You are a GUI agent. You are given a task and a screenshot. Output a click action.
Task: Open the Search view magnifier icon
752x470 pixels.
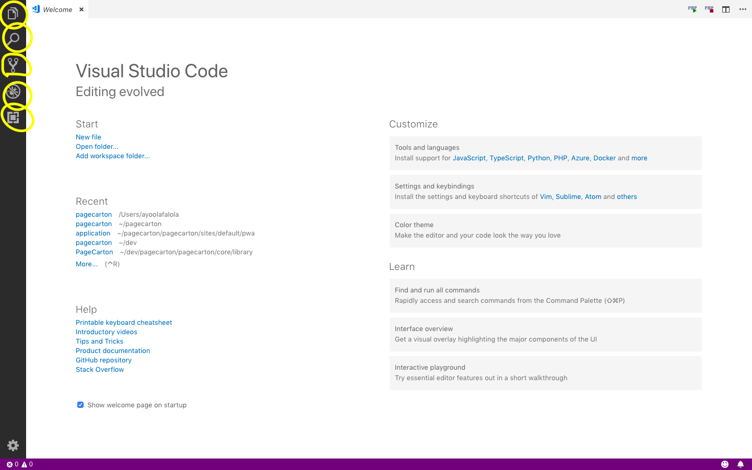coord(13,39)
